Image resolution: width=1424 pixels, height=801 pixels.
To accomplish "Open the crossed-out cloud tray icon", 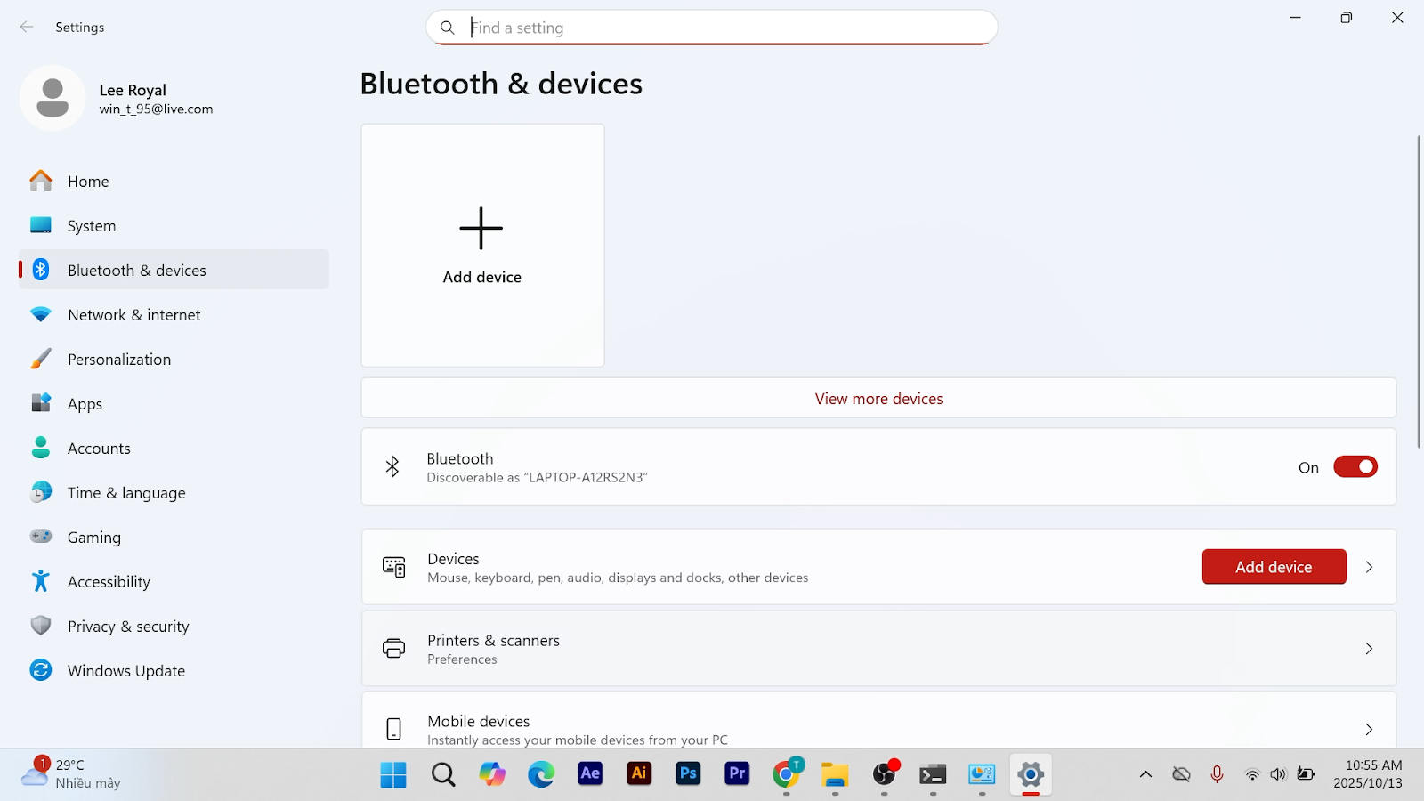I will point(1181,774).
